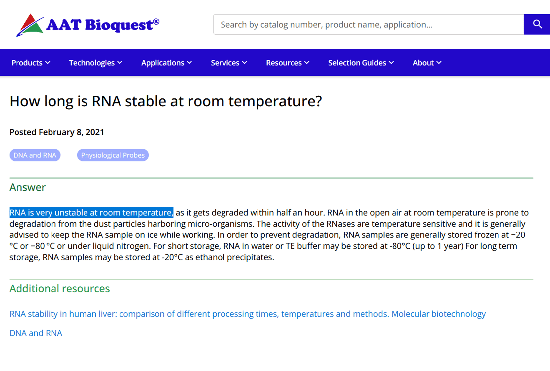Click the highlighted RNA unstable sentence
Screen dimensions: 550x371
click(x=91, y=213)
